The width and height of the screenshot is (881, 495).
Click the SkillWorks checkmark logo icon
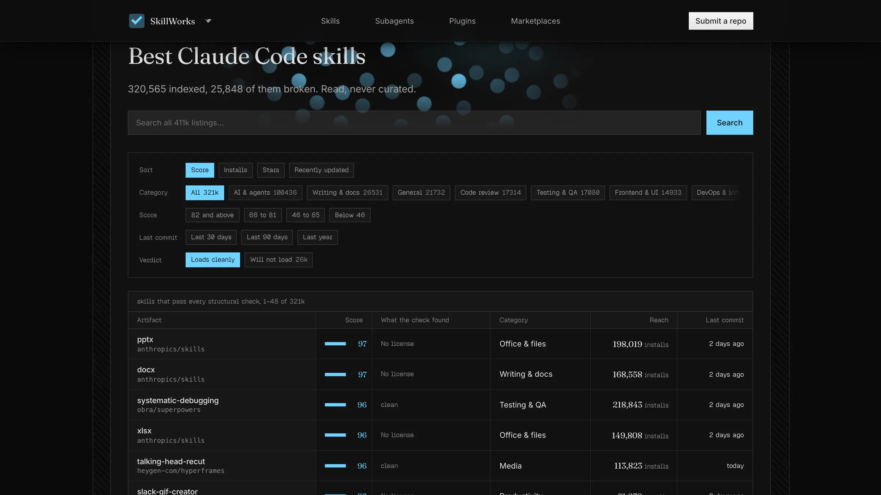coord(137,21)
